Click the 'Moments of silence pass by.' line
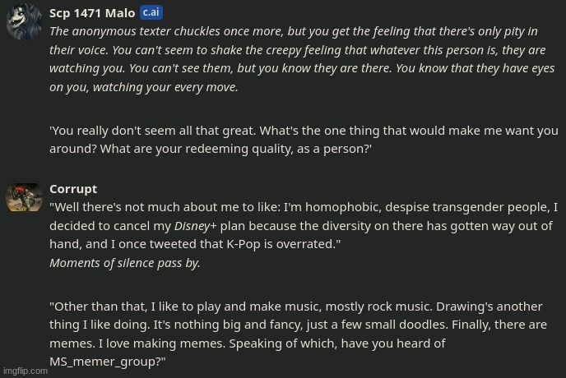The image size is (566, 378). [x=125, y=263]
